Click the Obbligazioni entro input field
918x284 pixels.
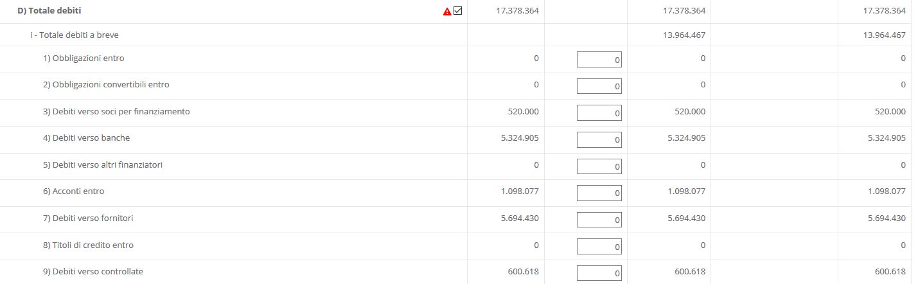(599, 59)
